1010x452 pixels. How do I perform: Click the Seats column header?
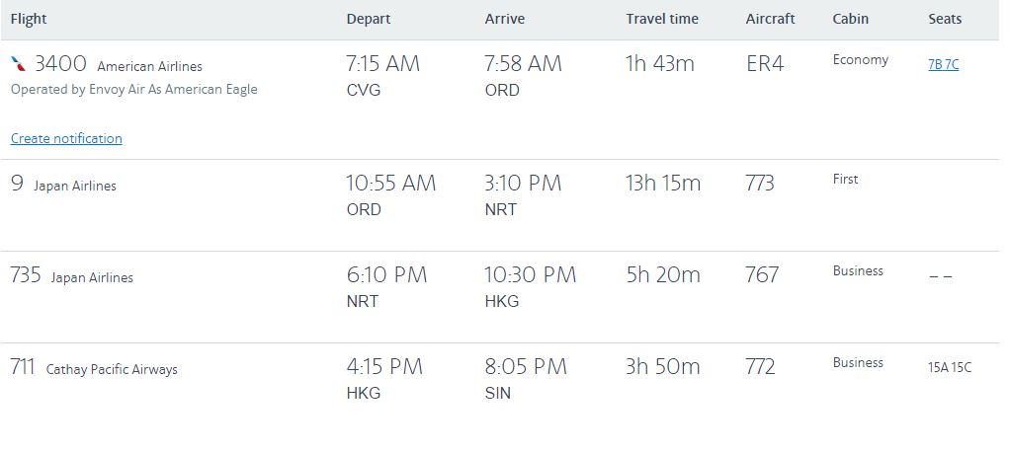[945, 19]
